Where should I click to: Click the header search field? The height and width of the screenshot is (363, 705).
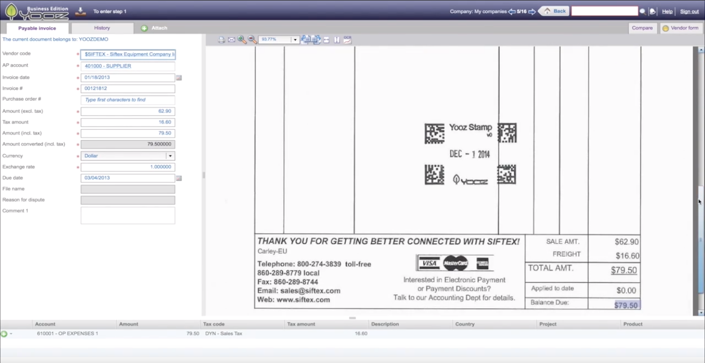point(605,11)
